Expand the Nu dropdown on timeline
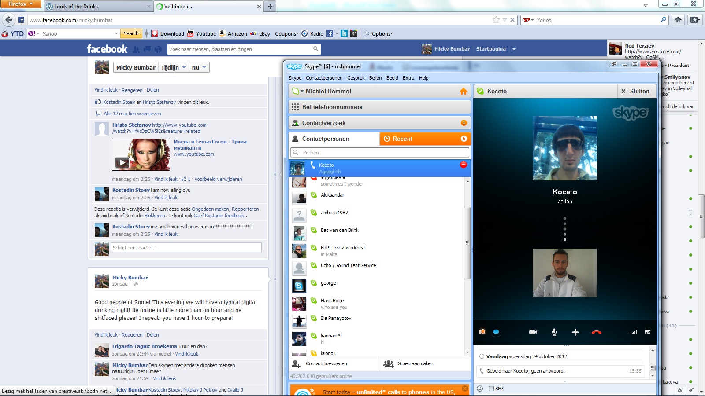The width and height of the screenshot is (705, 396). [199, 67]
